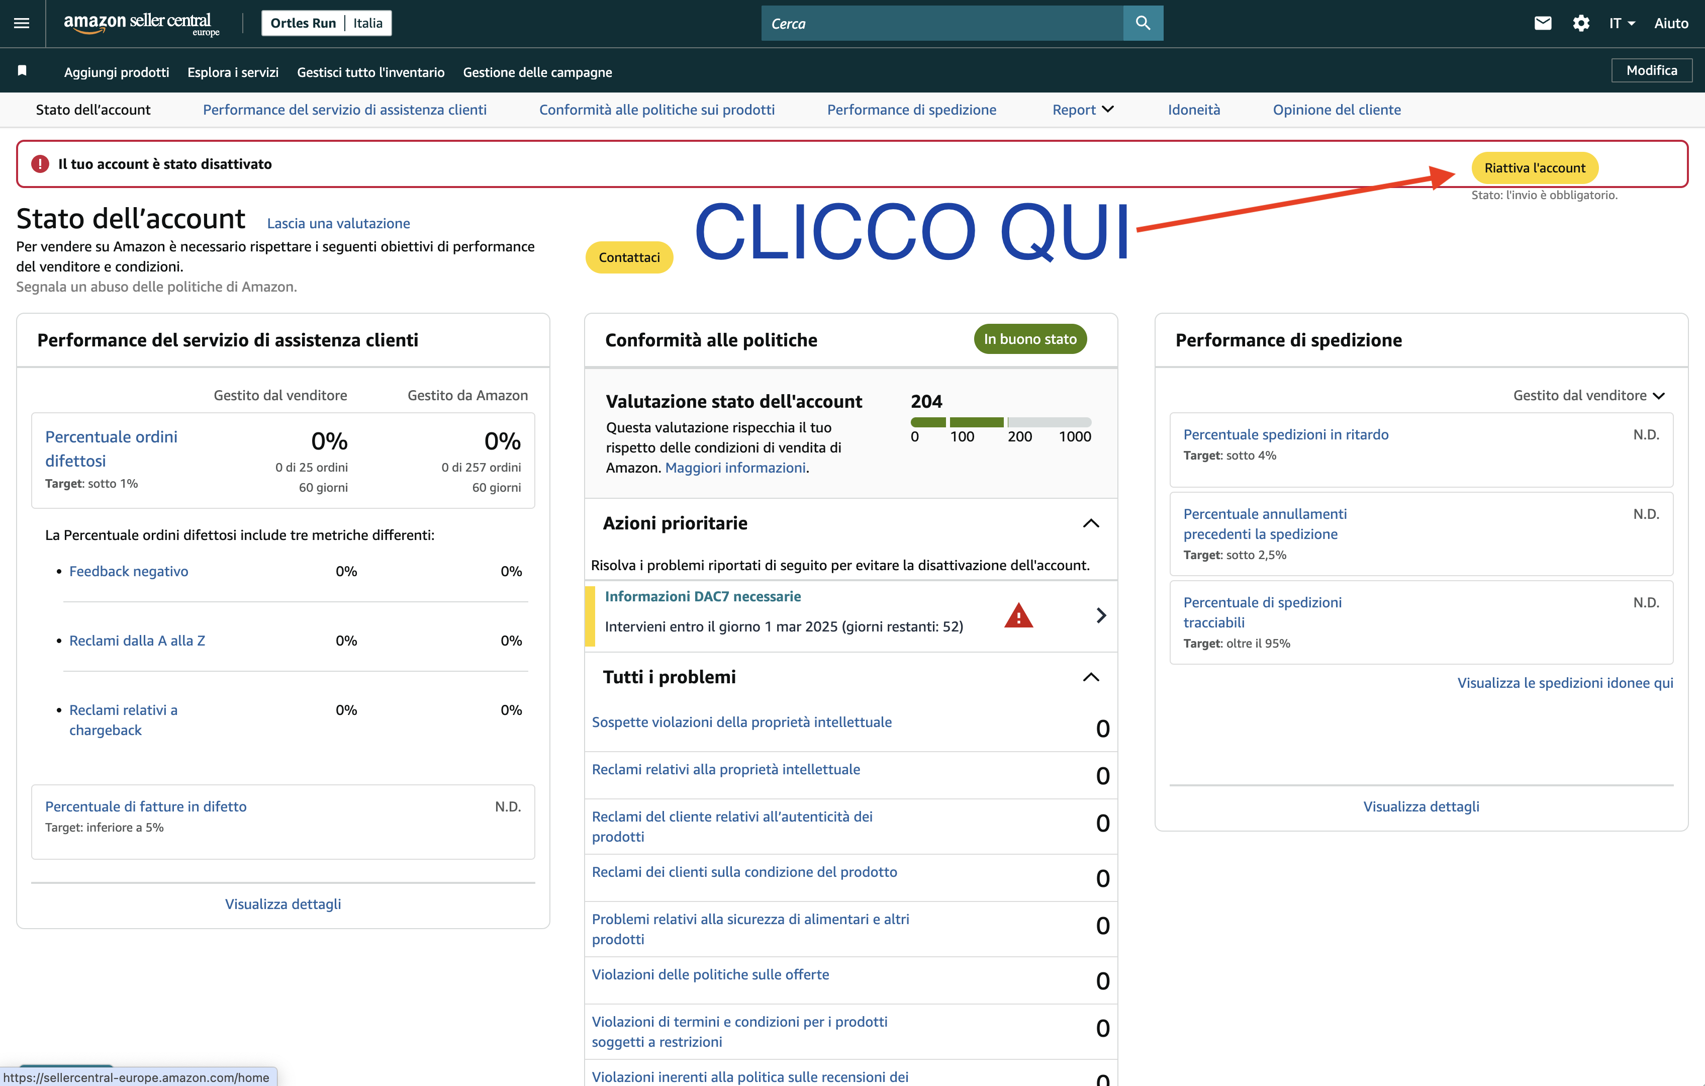This screenshot has width=1705, height=1086.
Task: Open the messages envelope icon
Action: [1542, 23]
